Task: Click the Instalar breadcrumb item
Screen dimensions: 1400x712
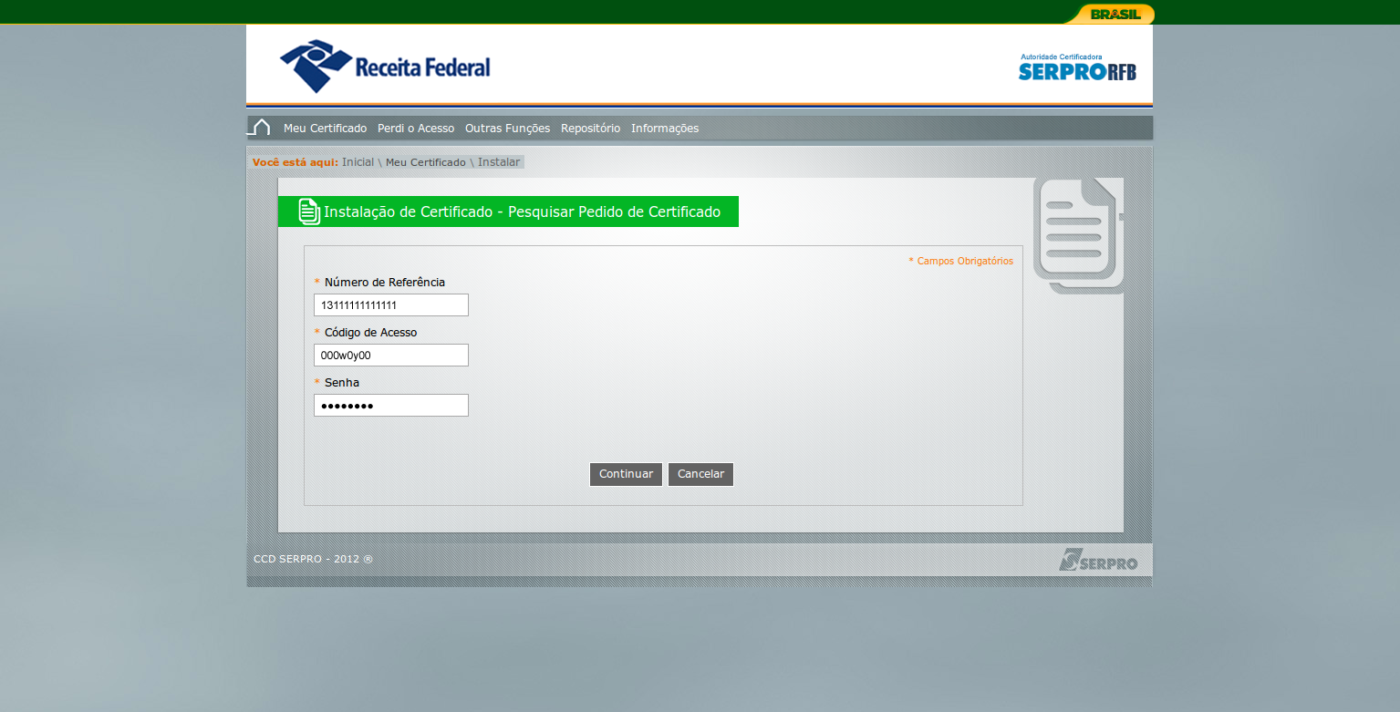Action: pos(499,162)
